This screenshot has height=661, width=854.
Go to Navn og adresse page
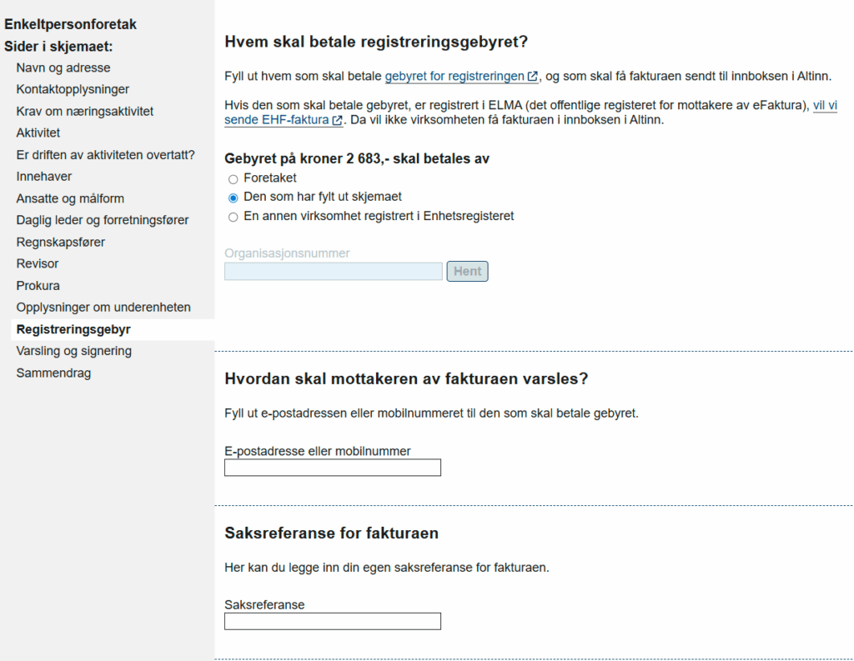pos(63,68)
